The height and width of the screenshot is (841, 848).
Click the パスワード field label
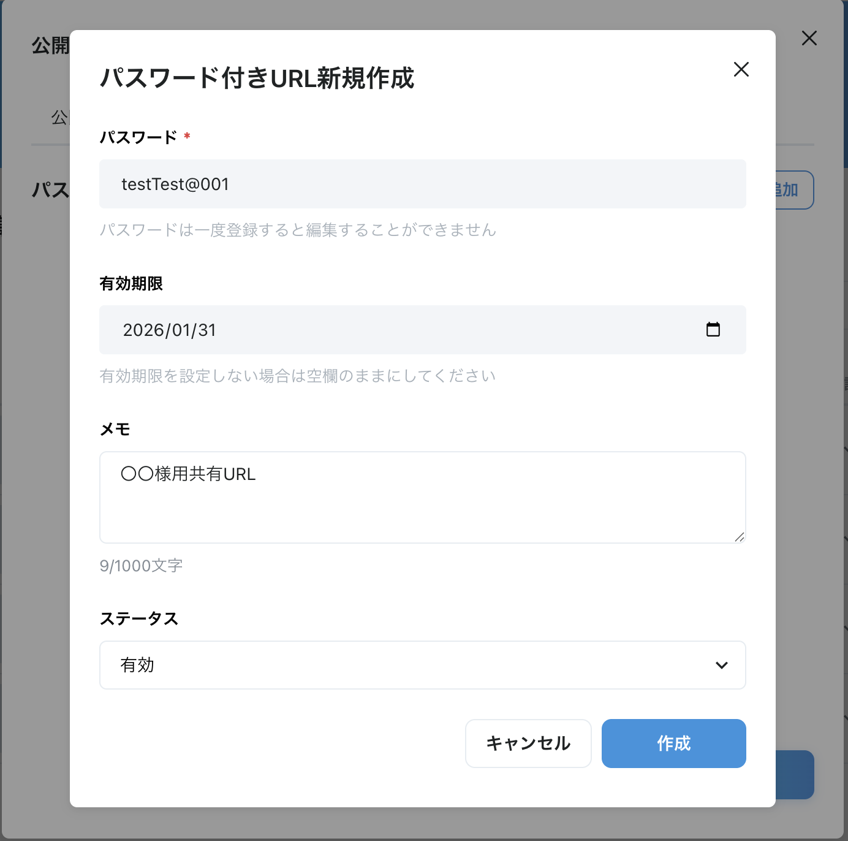coord(138,137)
